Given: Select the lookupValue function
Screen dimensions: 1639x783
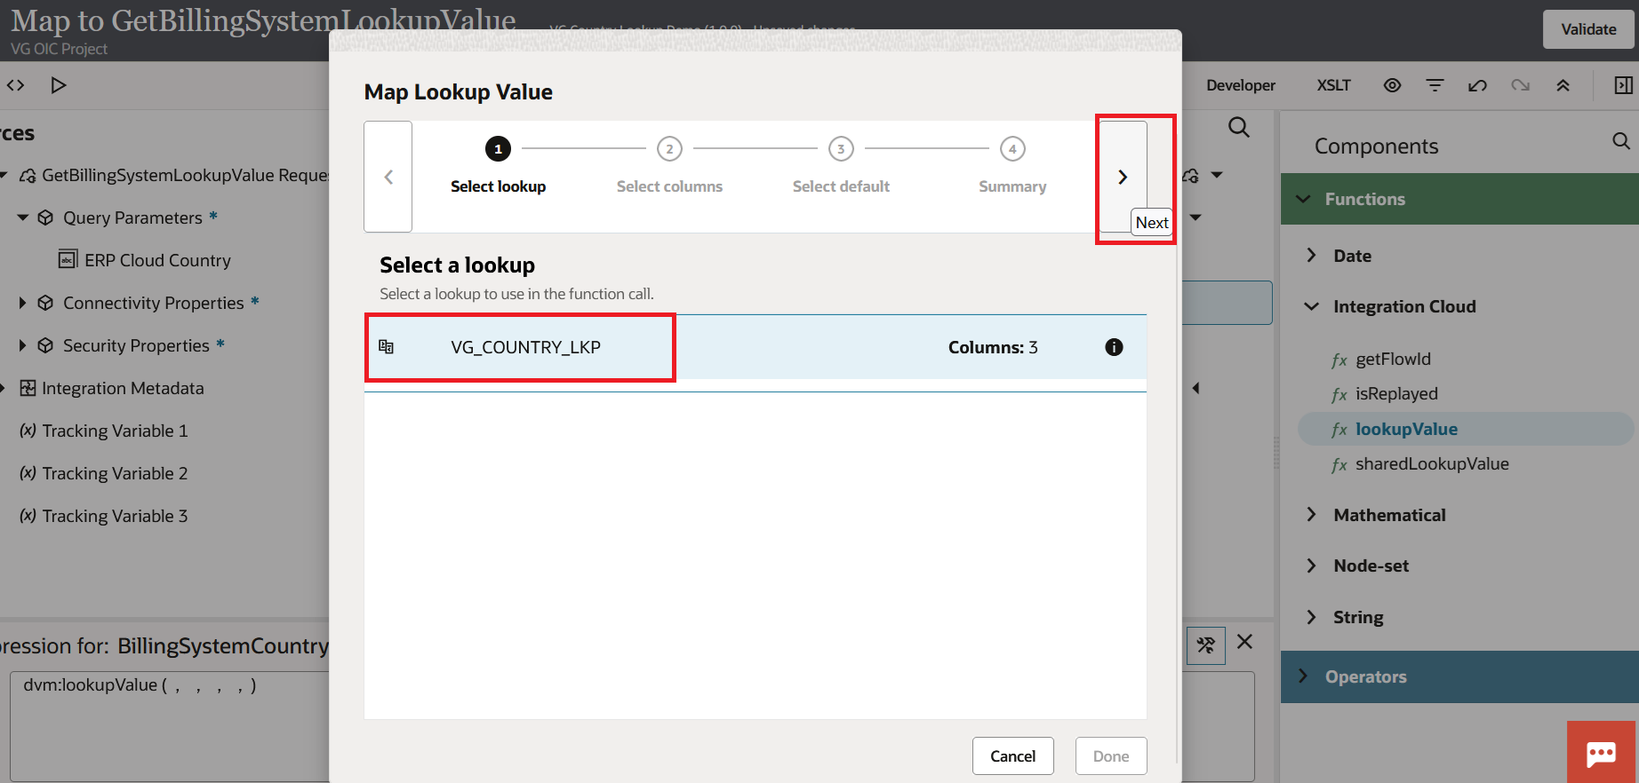Looking at the screenshot, I should click(x=1405, y=429).
